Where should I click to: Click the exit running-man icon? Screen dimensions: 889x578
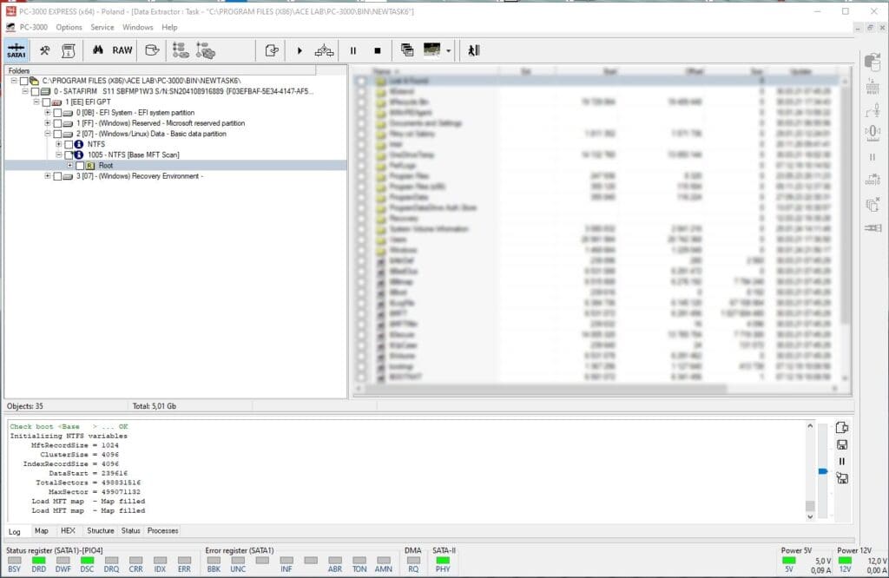[x=473, y=50]
